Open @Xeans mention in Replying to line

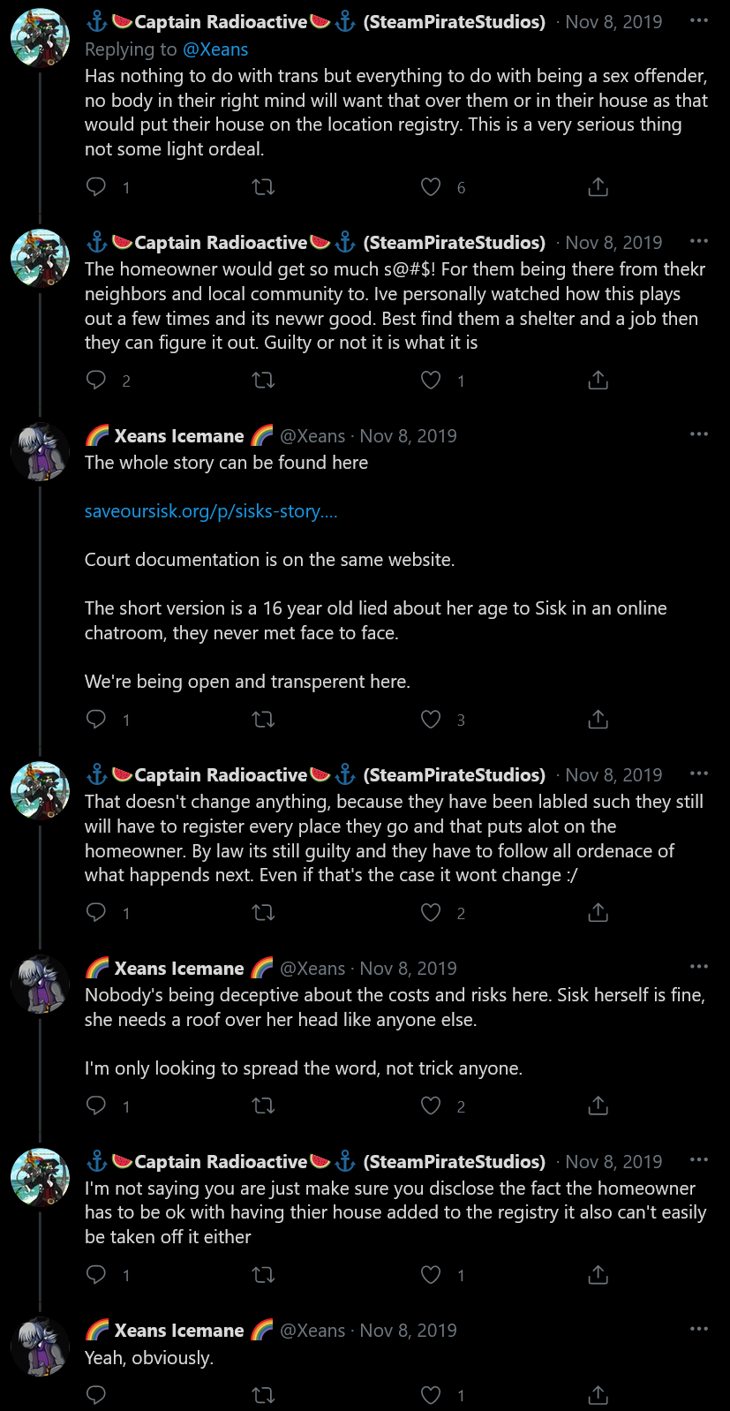coord(215,49)
